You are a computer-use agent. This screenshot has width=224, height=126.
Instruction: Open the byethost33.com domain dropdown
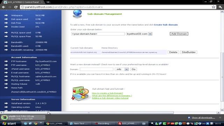point(139,34)
